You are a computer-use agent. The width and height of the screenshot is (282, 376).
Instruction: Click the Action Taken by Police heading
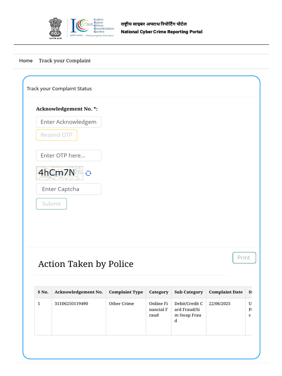pyautogui.click(x=86, y=264)
